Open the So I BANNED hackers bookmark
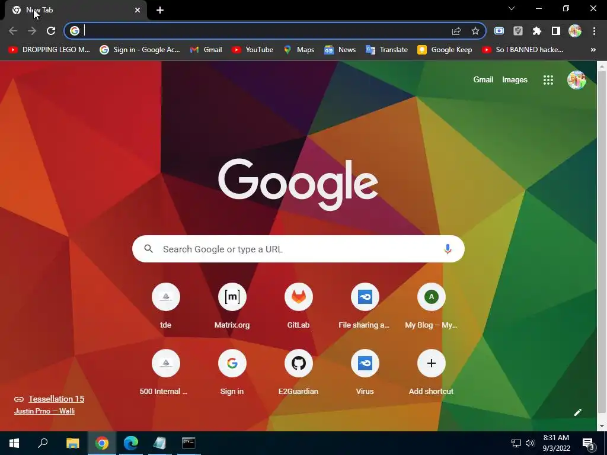Screen dimensions: 607x455 coord(523,50)
